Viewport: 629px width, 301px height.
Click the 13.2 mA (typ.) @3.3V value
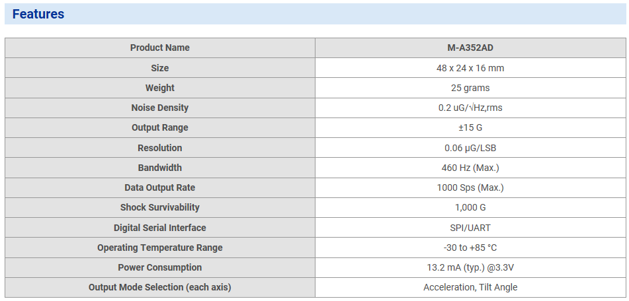[470, 267]
